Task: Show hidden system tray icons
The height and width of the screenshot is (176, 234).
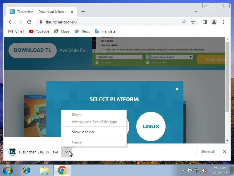Action: point(183,171)
